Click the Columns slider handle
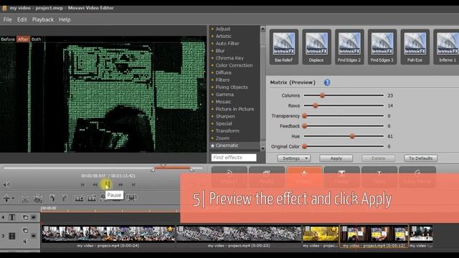The height and width of the screenshot is (258, 459). [322, 95]
